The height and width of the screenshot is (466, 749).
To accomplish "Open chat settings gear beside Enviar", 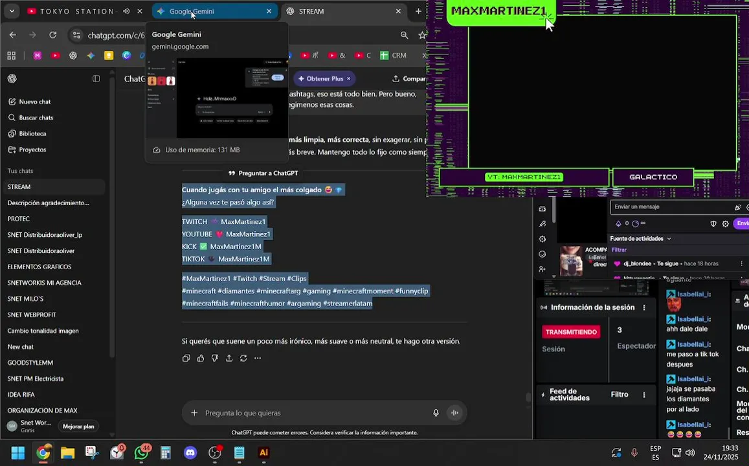I will (x=726, y=224).
